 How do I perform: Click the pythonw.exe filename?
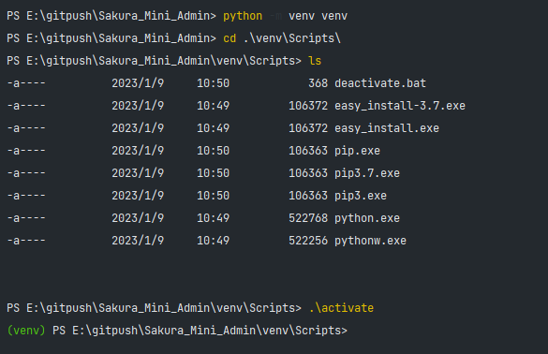[370, 241]
